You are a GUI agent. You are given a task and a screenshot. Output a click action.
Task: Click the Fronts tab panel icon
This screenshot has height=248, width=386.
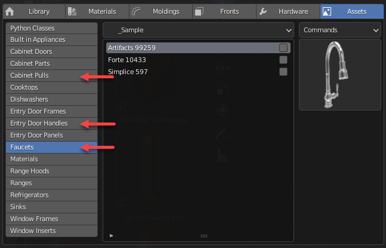tap(199, 11)
